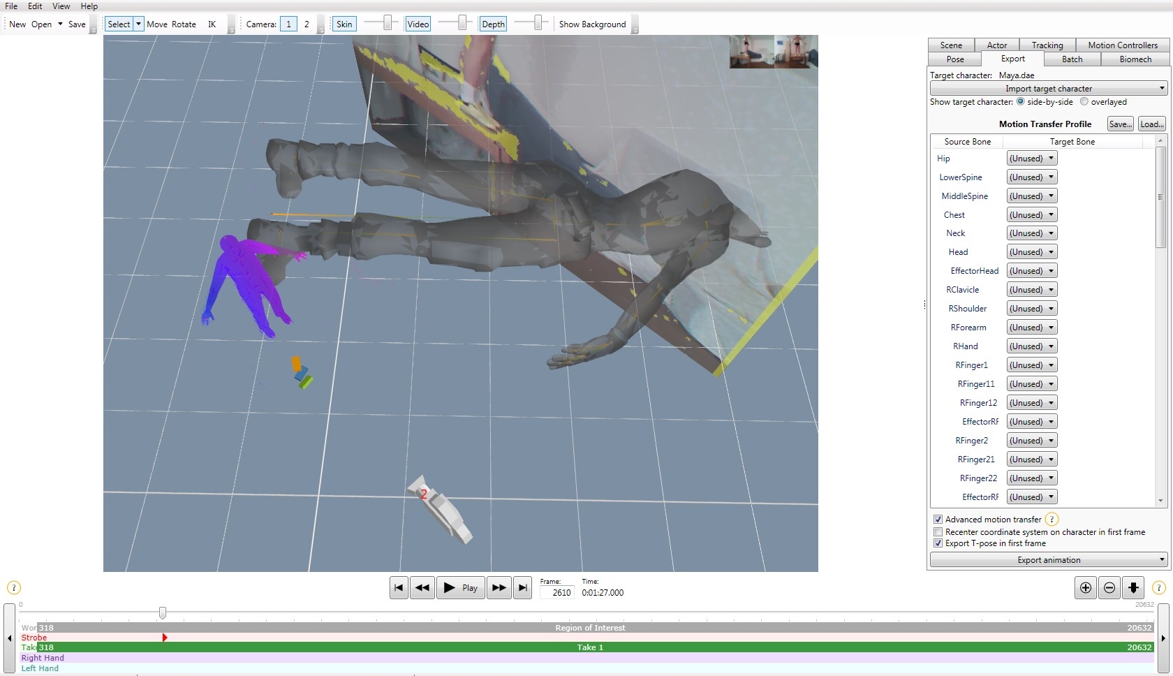Save the Motion Transfer Profile
This screenshot has width=1173, height=676.
(x=1120, y=124)
